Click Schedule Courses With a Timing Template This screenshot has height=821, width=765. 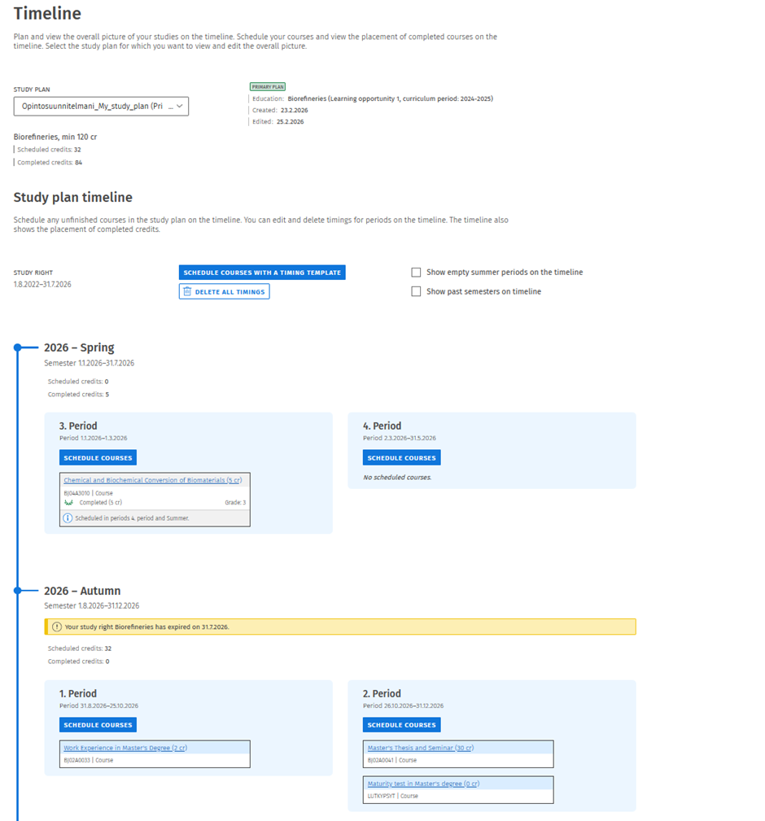coord(262,273)
